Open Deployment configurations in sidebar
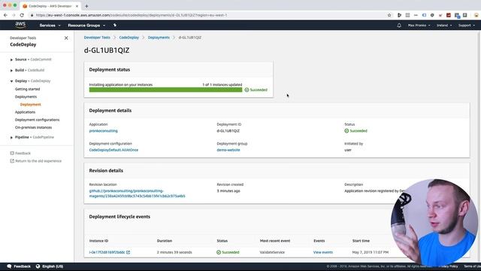The height and width of the screenshot is (271, 481). [37, 120]
